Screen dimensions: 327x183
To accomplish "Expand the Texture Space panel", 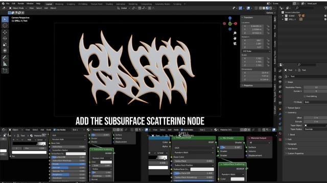I will click(294, 108).
